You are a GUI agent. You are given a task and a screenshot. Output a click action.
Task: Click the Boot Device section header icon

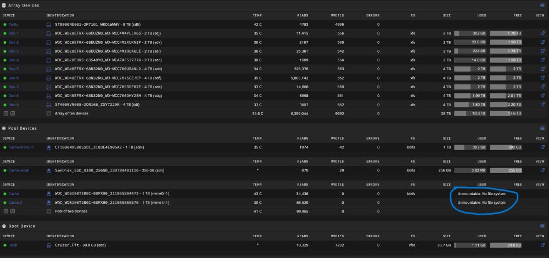(x=4, y=226)
